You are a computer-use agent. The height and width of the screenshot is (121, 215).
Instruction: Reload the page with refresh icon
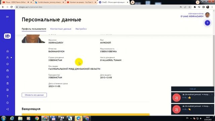point(11,7)
